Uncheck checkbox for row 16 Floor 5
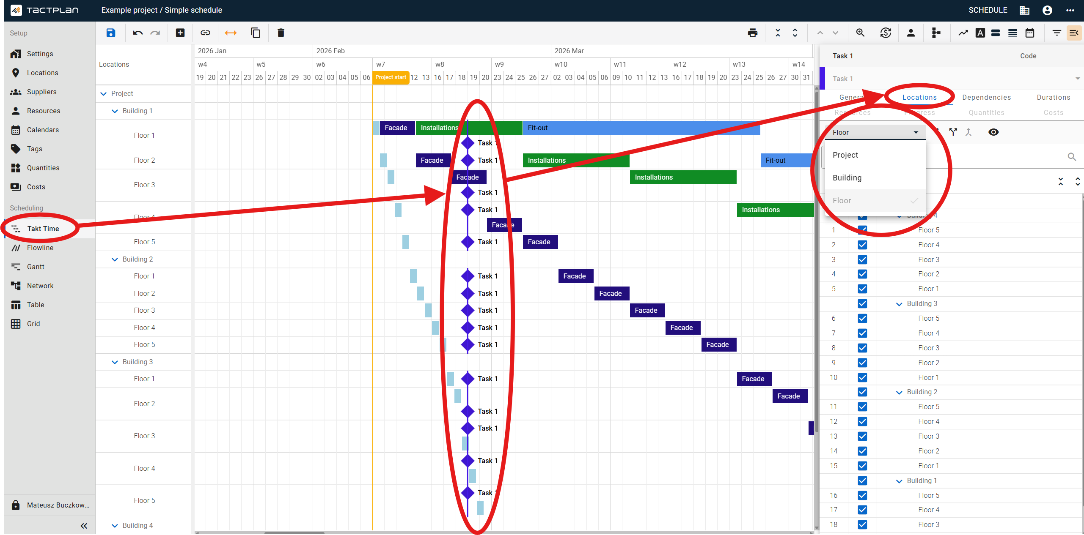 click(x=862, y=496)
